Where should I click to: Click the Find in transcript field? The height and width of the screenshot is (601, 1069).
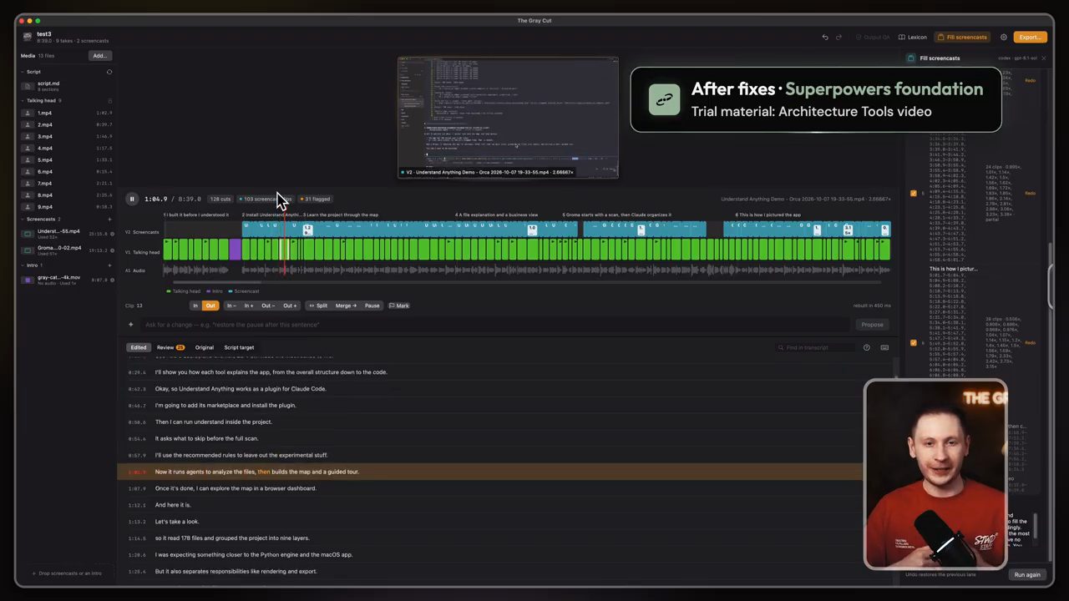tap(814, 347)
